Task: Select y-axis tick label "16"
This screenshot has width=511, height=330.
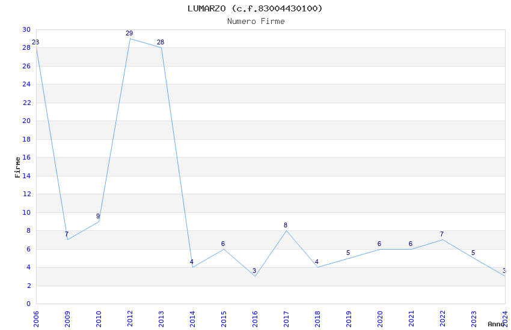Action: 26,157
